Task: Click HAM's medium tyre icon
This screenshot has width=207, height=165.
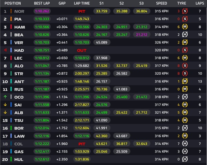Action: pos(185,27)
